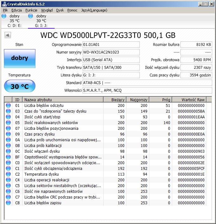Click status orb for attribute C2 temperature
The height and width of the screenshot is (224, 216).
click(x=8, y=174)
